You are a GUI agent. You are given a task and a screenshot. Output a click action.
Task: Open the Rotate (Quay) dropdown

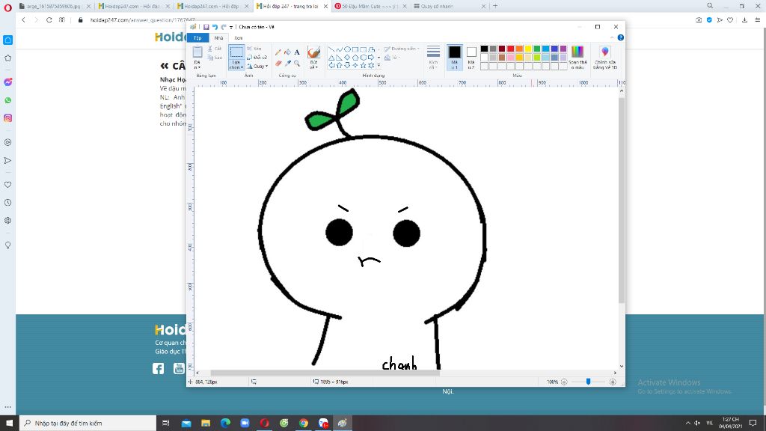pyautogui.click(x=257, y=66)
